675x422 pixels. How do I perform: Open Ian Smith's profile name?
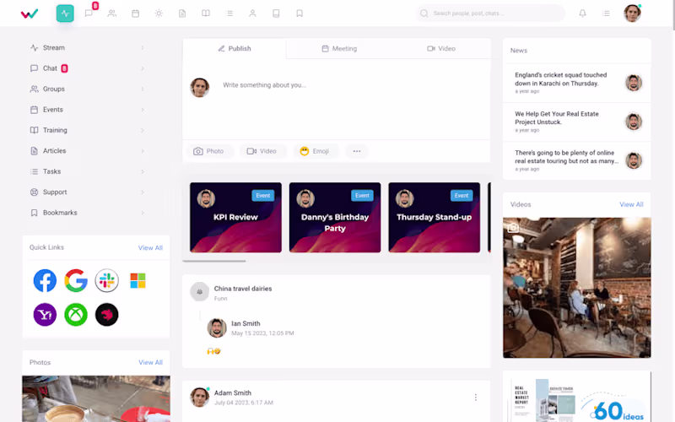(x=246, y=323)
